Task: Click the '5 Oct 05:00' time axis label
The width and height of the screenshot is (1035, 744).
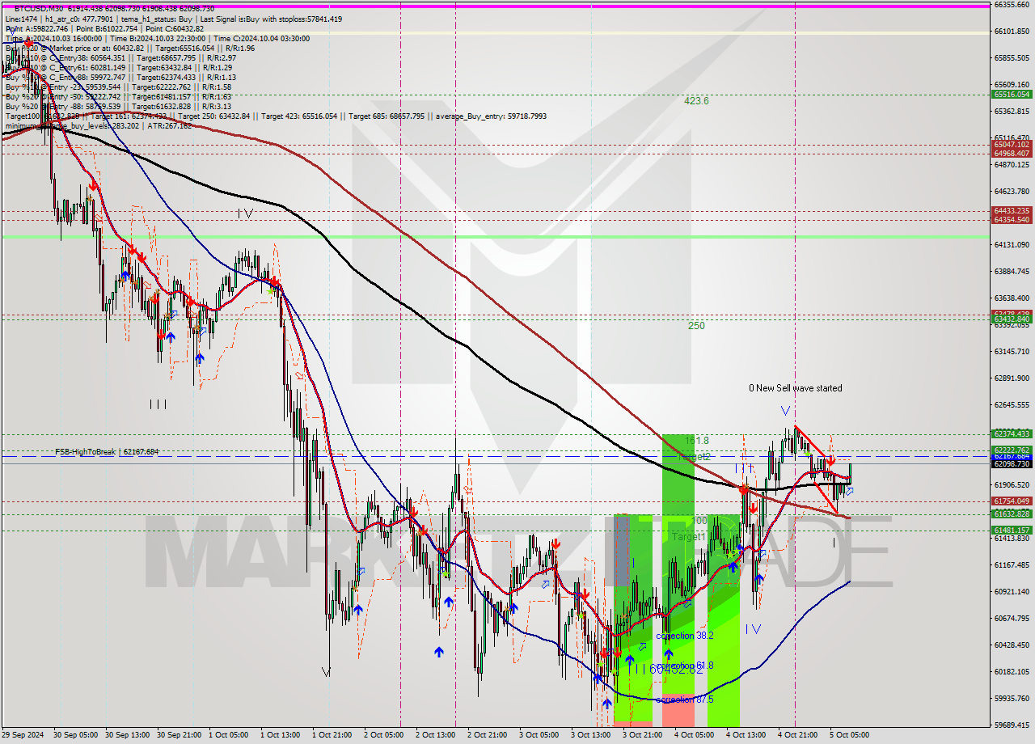Action: pos(849,735)
